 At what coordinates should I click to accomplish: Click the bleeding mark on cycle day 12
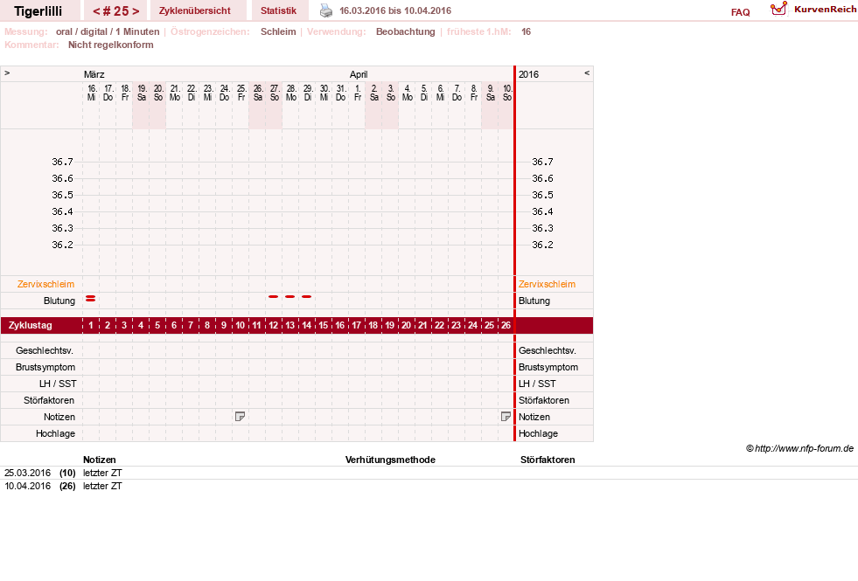coord(274,297)
